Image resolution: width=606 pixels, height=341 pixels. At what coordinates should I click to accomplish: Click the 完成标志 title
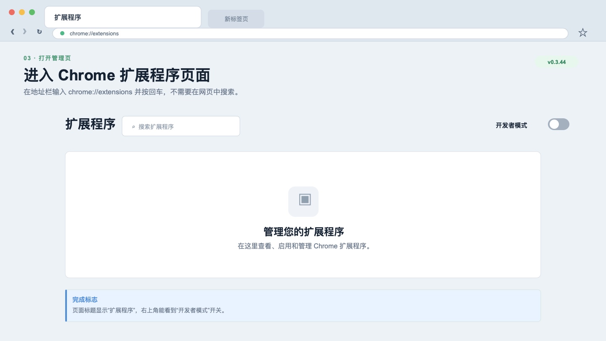pyautogui.click(x=85, y=300)
